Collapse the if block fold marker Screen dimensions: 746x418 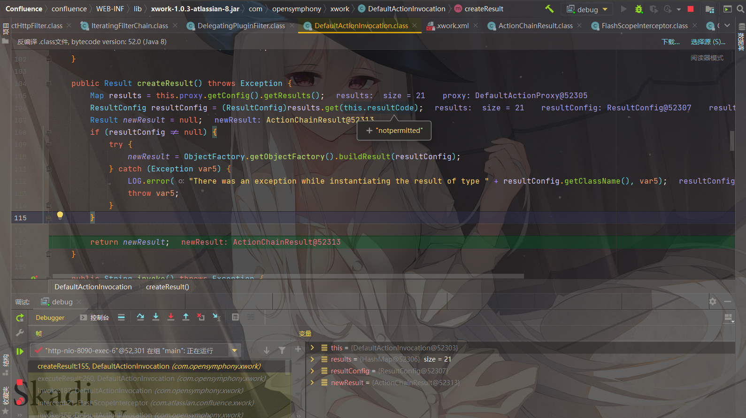pyautogui.click(x=48, y=132)
